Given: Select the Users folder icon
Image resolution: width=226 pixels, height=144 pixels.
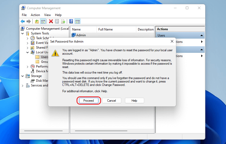Looking at the screenshot, I should pyautogui.click(x=37, y=57).
